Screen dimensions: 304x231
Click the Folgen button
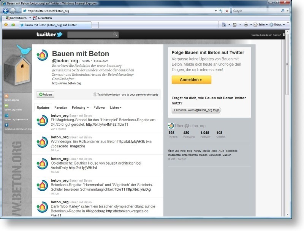click(x=45, y=95)
